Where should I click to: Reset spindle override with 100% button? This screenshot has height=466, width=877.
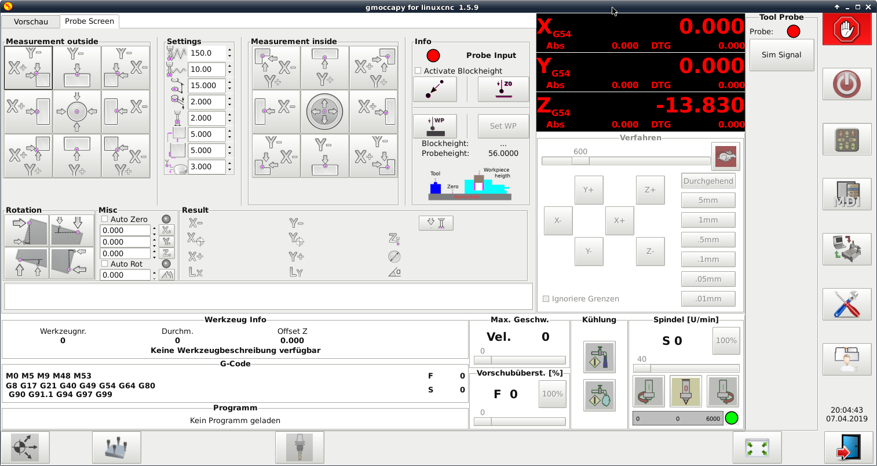click(x=726, y=341)
